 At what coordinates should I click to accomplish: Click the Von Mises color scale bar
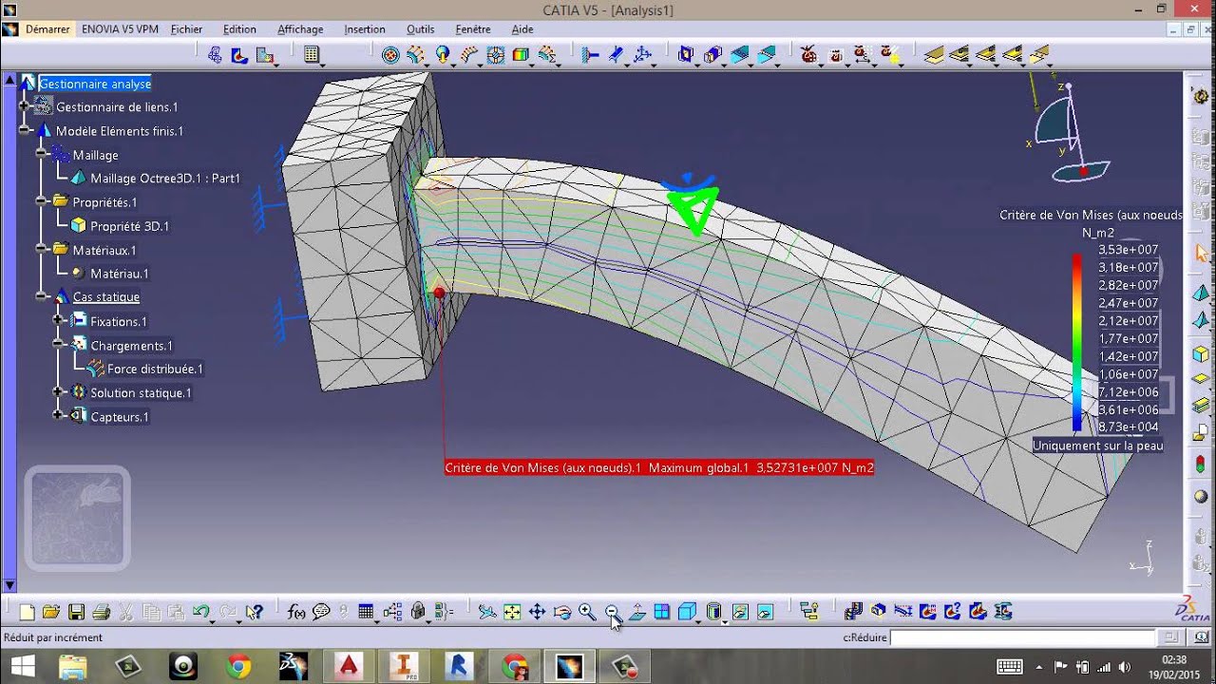pyautogui.click(x=1076, y=343)
